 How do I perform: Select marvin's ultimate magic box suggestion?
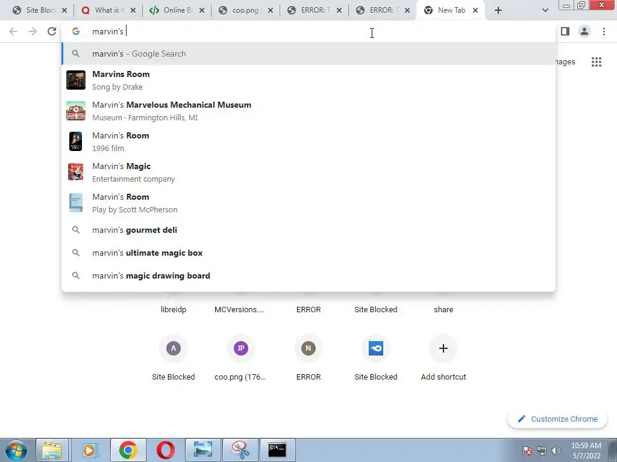(308, 253)
